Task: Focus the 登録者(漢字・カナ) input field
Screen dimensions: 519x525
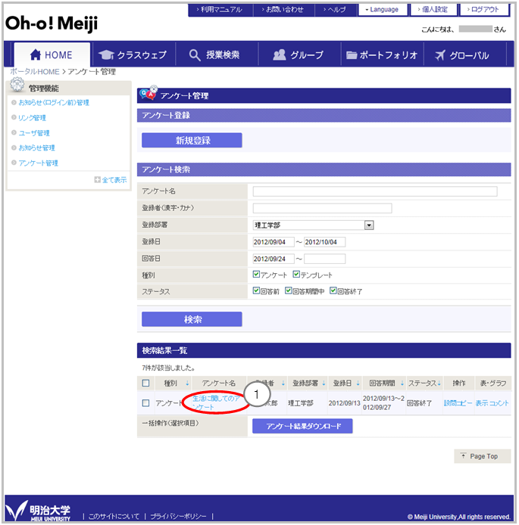Action: click(x=322, y=208)
